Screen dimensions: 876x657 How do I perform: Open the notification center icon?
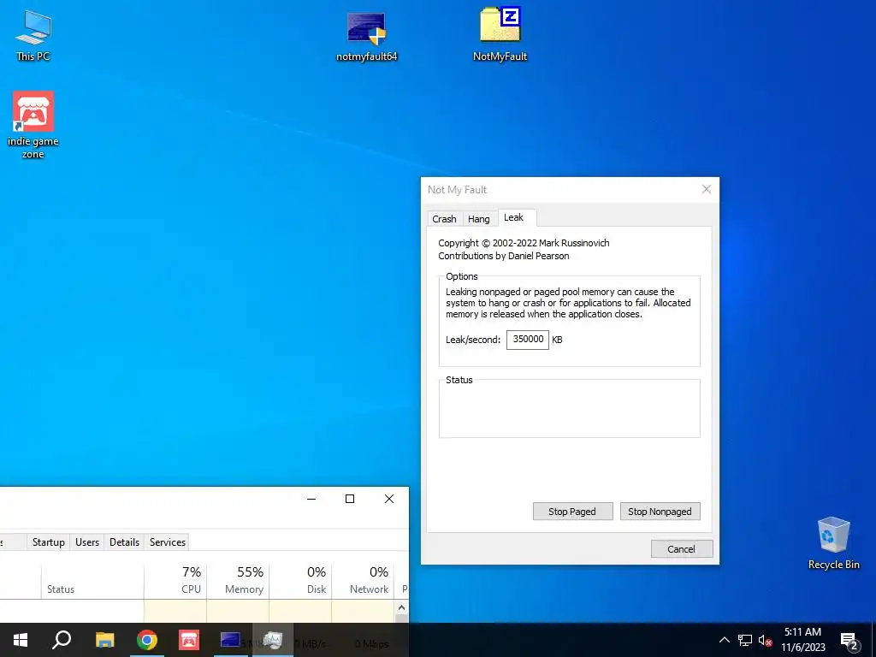pyautogui.click(x=849, y=640)
